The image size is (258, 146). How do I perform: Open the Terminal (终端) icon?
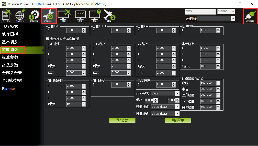click(80, 16)
